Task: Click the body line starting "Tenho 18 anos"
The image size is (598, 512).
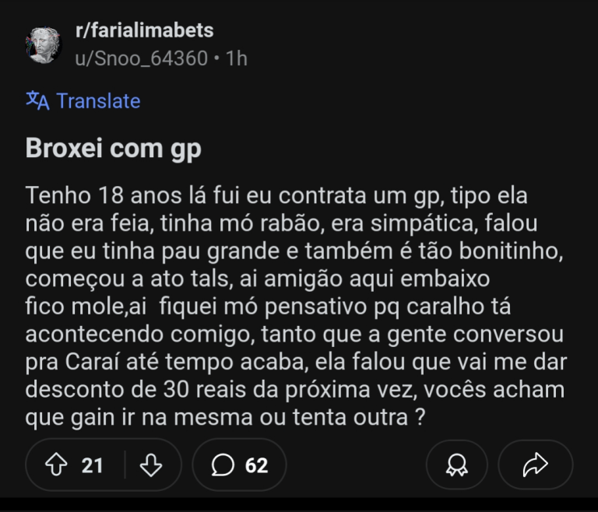Action: [x=276, y=195]
